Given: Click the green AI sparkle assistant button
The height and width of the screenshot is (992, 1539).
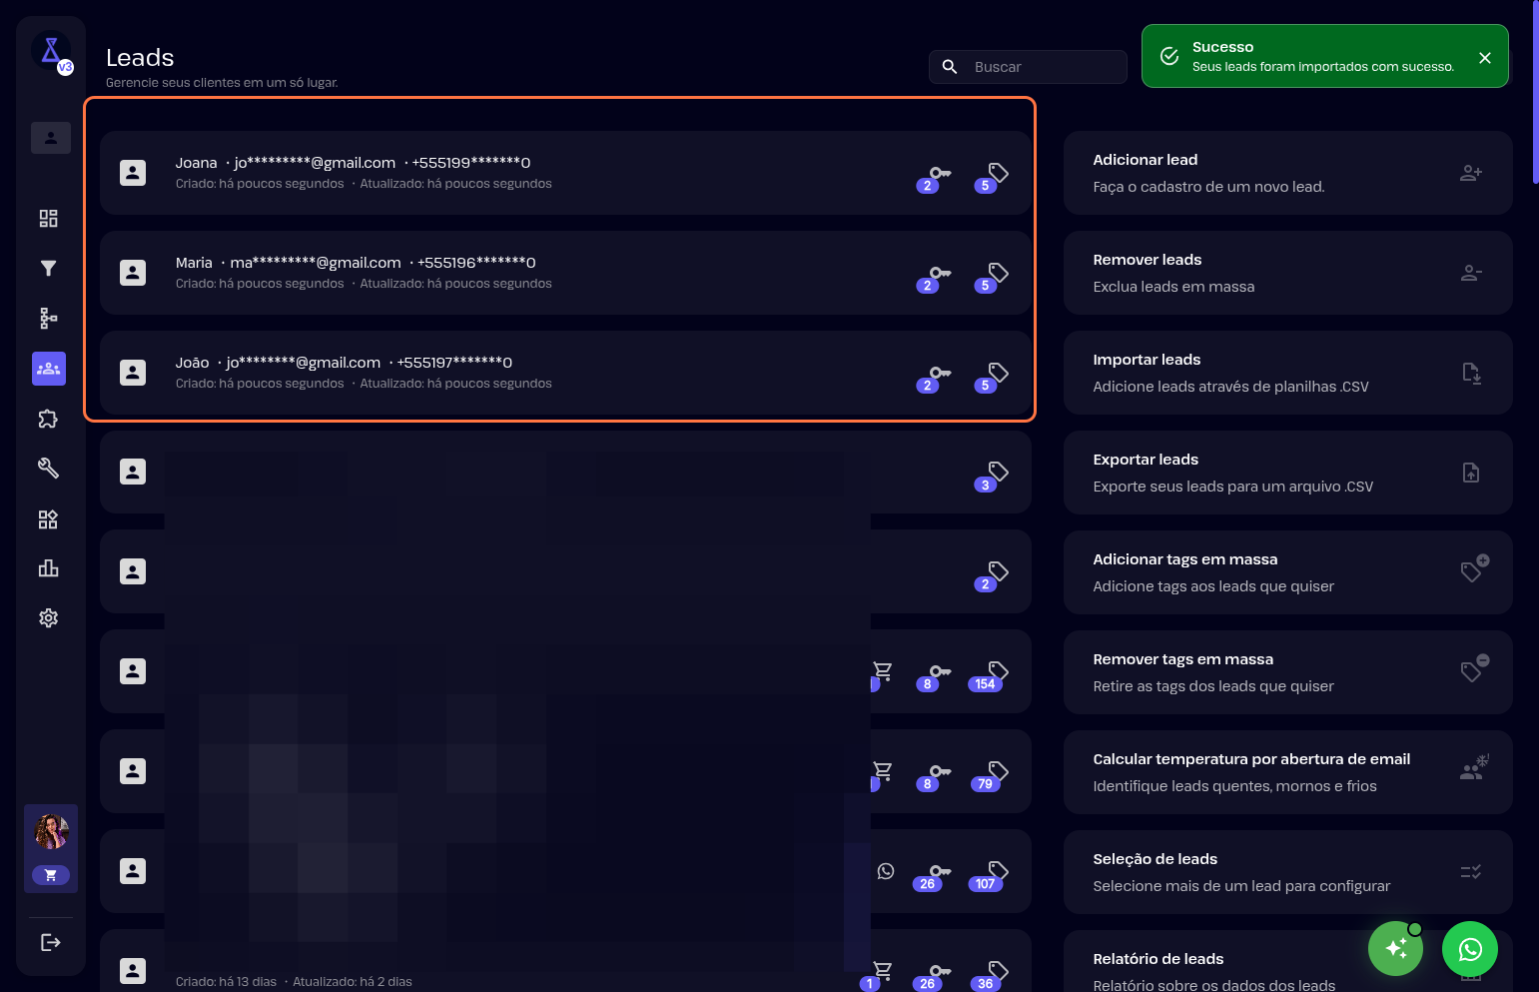Looking at the screenshot, I should 1395,949.
